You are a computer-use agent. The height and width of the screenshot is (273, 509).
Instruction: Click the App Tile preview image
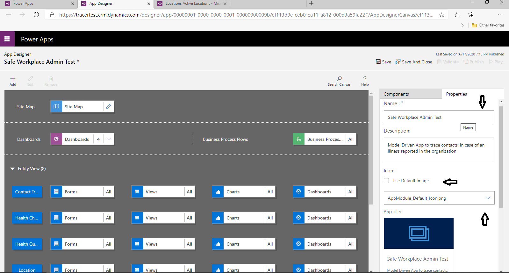point(419,233)
